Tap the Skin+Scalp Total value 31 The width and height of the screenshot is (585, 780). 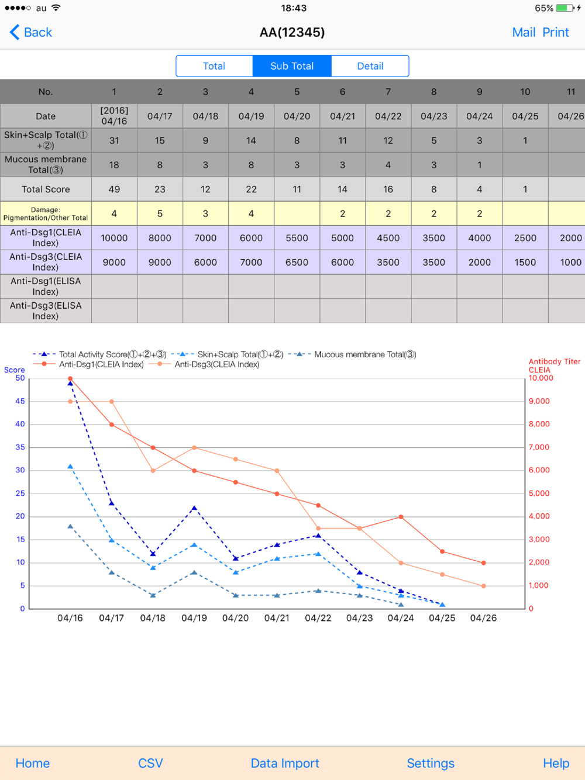114,140
